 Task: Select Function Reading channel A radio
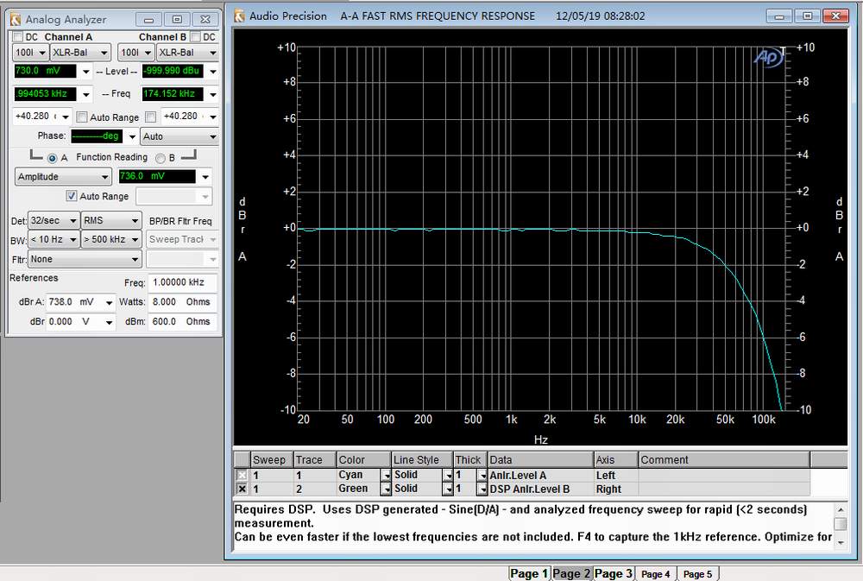pos(53,158)
